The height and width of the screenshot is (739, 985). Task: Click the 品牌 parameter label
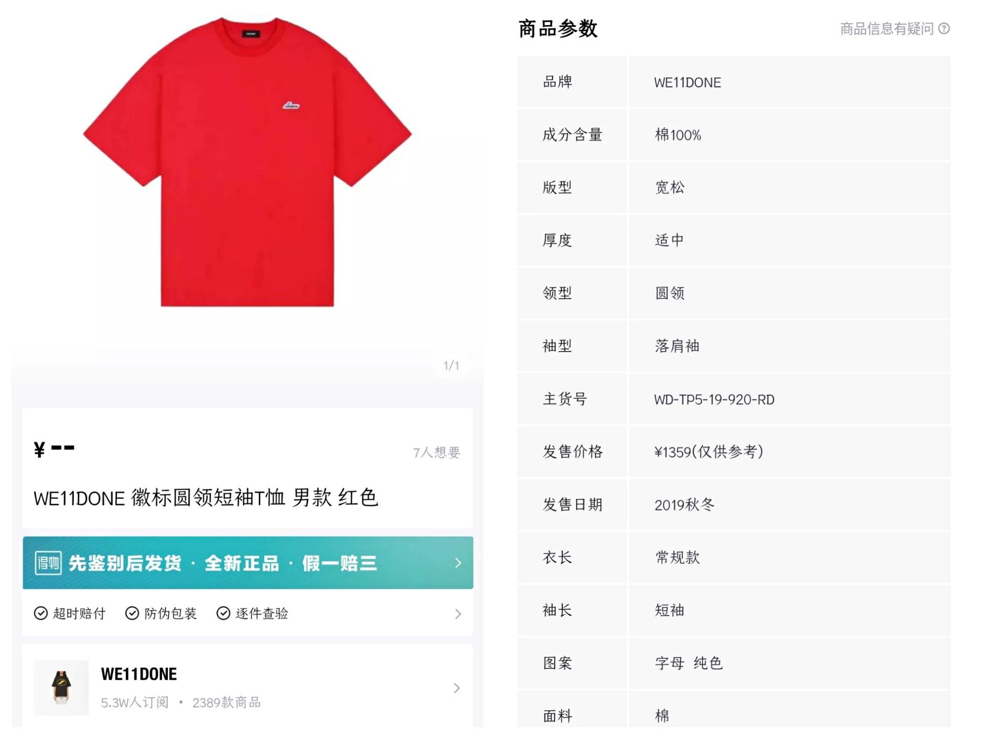[x=558, y=82]
